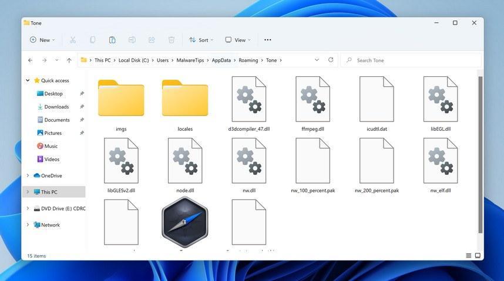Click chevron after Tone in address bar
This screenshot has height=281, width=504.
[281, 60]
